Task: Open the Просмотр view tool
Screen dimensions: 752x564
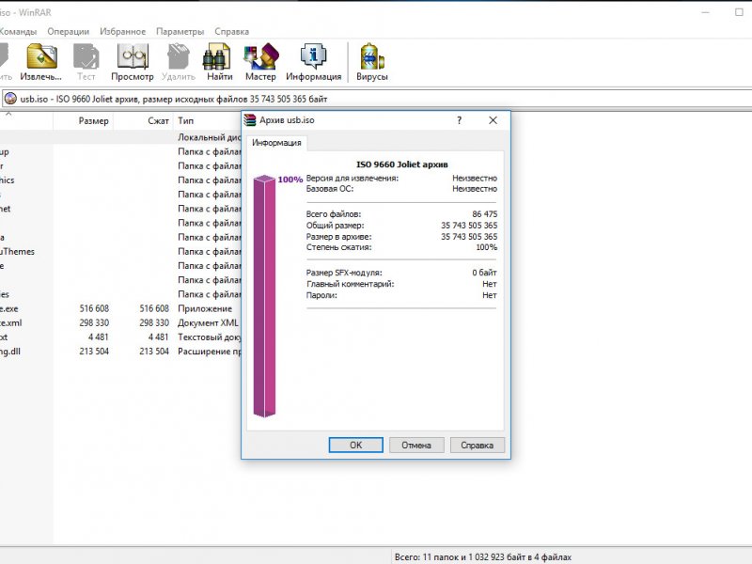Action: (x=133, y=62)
